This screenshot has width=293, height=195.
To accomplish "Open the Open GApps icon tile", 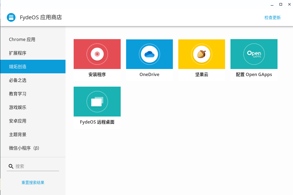I will (254, 54).
